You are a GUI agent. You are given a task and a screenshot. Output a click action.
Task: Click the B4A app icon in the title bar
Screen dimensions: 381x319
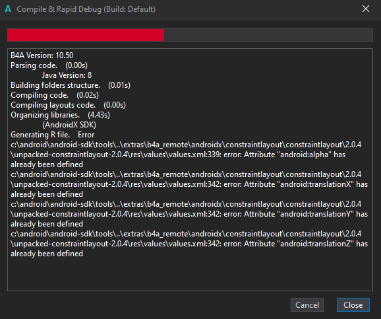(8, 9)
